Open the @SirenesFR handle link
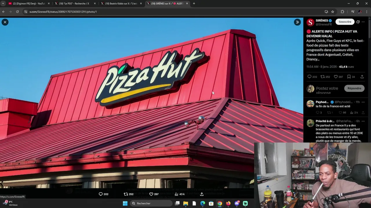The height and width of the screenshot is (208, 371). (x=324, y=25)
